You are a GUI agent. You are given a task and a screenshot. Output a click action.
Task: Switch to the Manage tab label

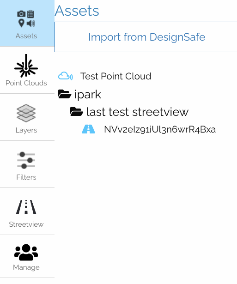coord(26,267)
